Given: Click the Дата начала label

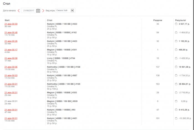Looking at the screenshot, I should click(9, 11).
